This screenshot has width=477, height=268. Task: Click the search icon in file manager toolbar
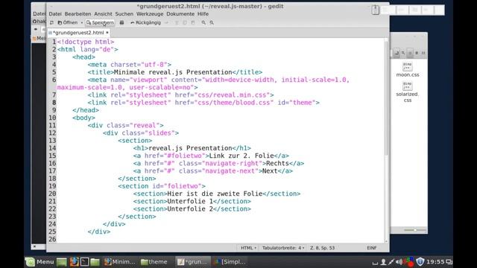pyautogui.click(x=403, y=53)
